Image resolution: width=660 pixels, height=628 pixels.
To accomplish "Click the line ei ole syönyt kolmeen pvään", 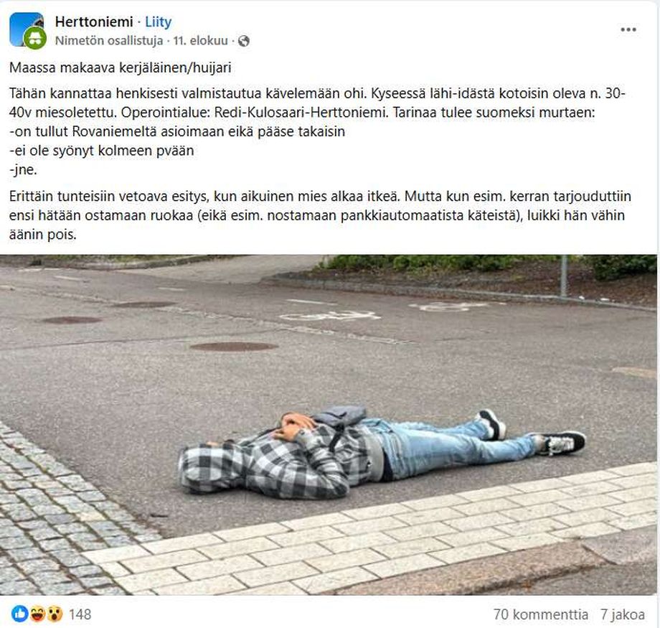I will (101, 151).
